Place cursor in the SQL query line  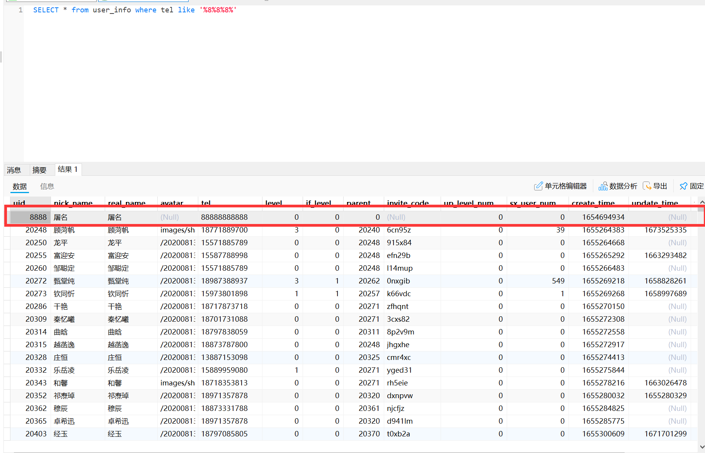click(135, 10)
